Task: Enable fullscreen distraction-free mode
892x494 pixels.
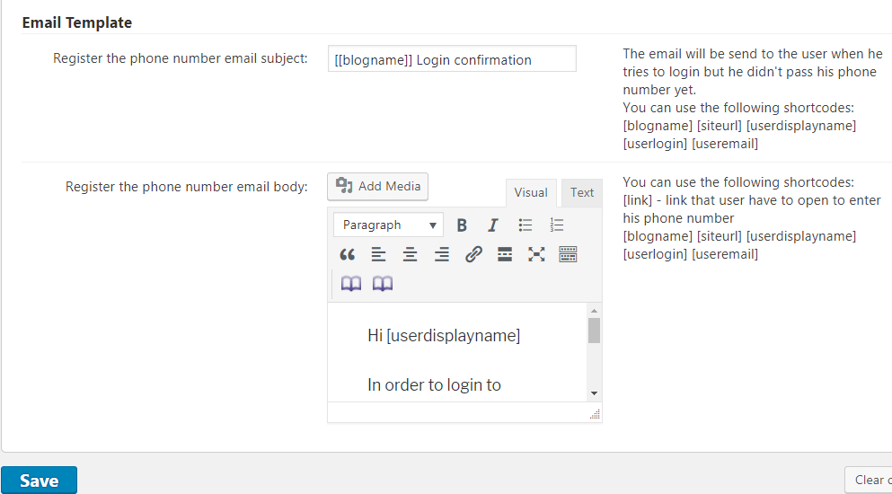Action: [x=536, y=255]
